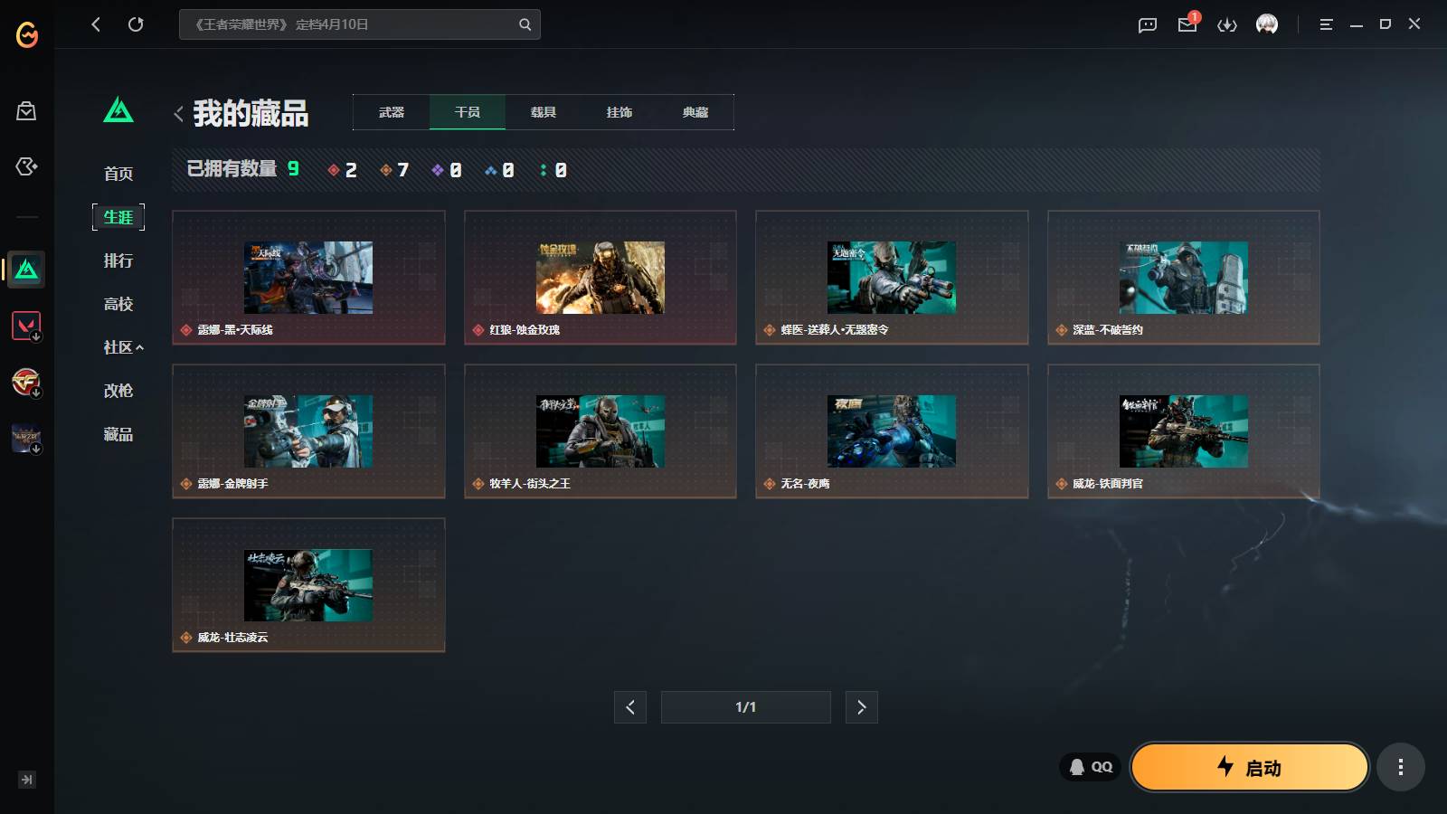The image size is (1447, 814).
Task: Open the hamburger menu in title bar
Action: [x=1326, y=24]
